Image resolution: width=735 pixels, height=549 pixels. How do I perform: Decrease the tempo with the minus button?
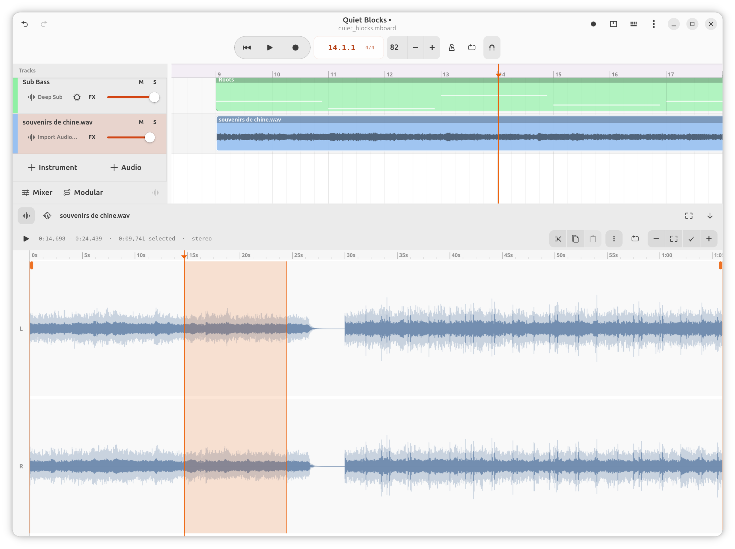[415, 47]
